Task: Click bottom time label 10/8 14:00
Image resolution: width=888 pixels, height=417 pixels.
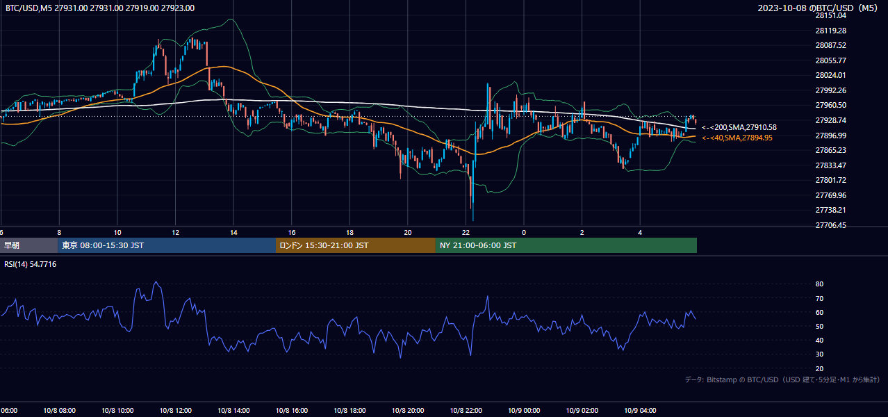Action: [233, 411]
